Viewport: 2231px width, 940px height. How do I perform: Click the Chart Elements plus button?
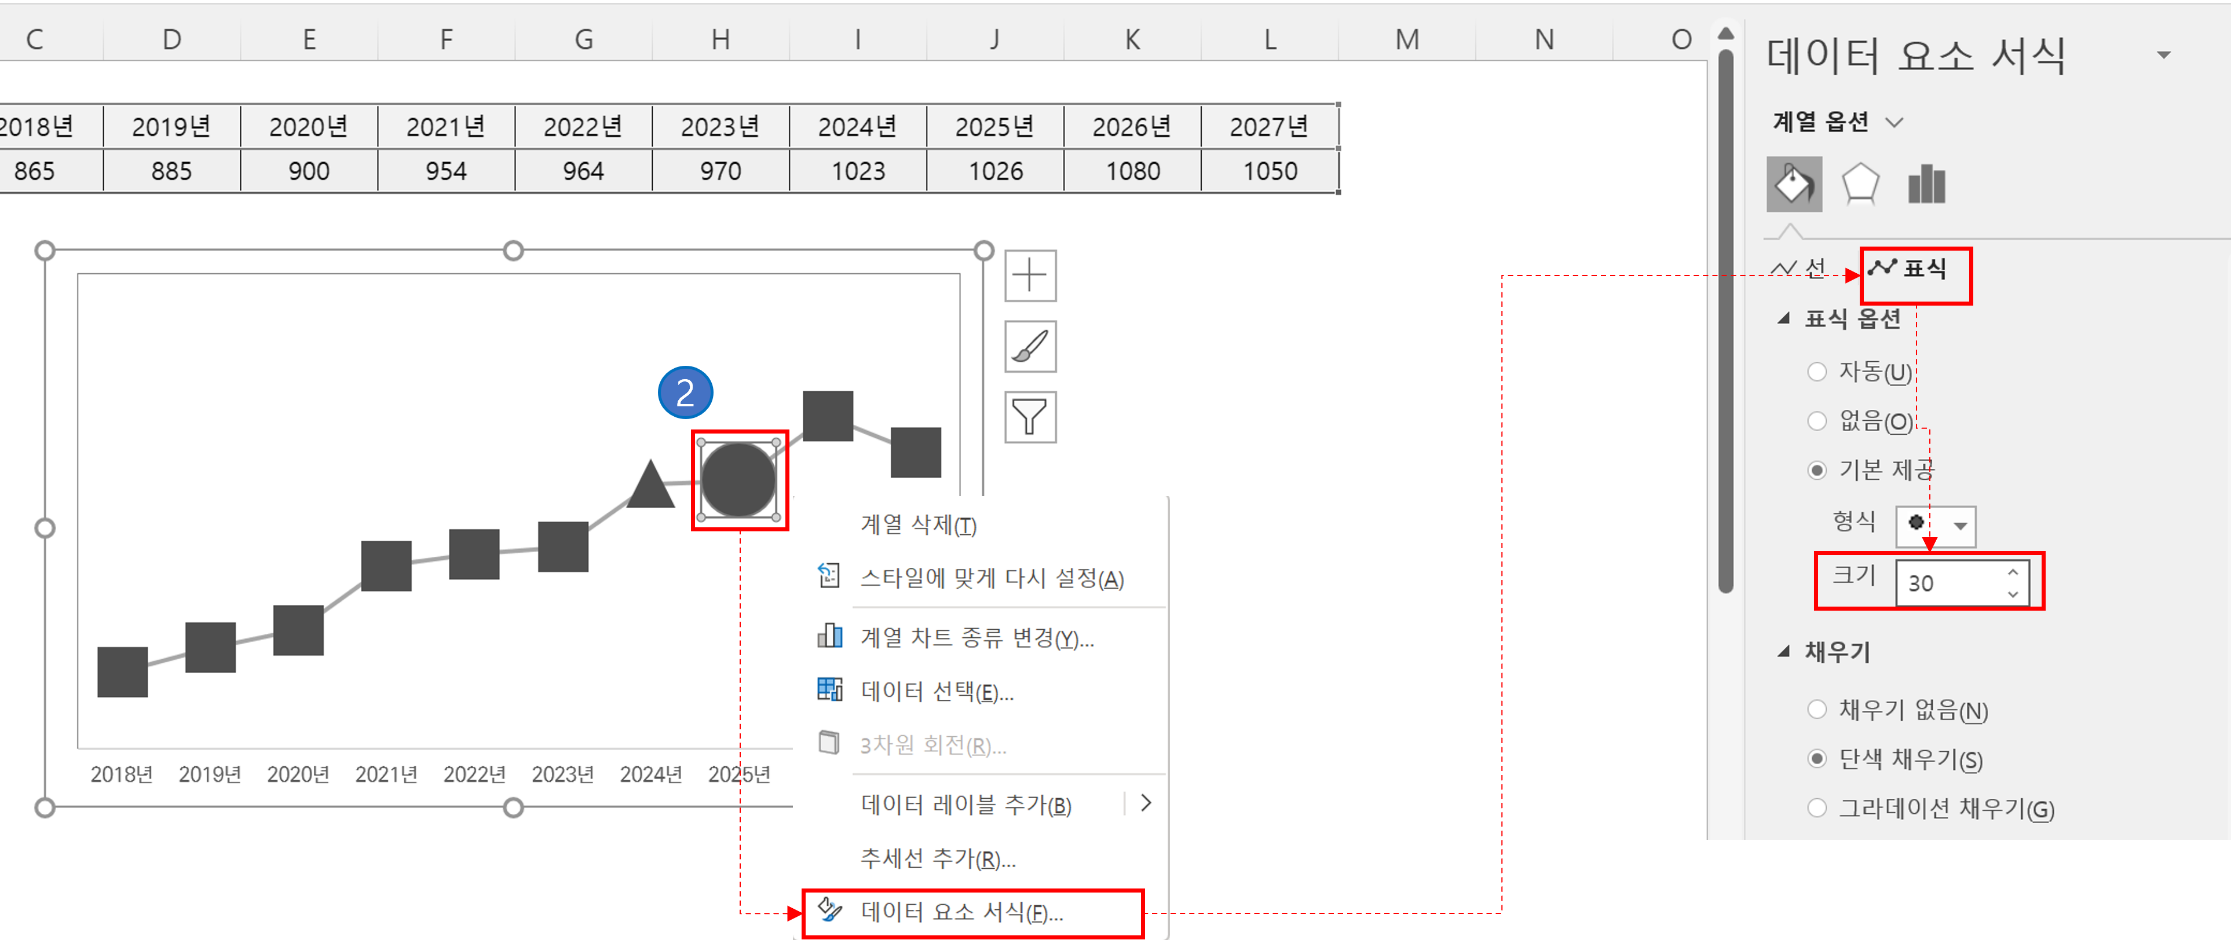[1030, 276]
